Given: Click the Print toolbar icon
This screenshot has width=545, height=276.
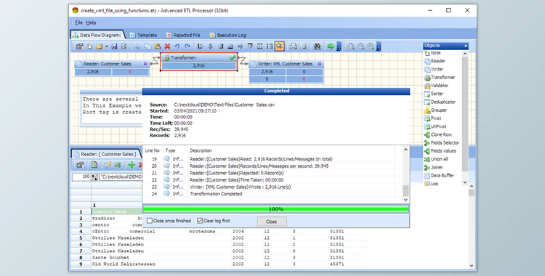Looking at the screenshot, I should (x=294, y=46).
